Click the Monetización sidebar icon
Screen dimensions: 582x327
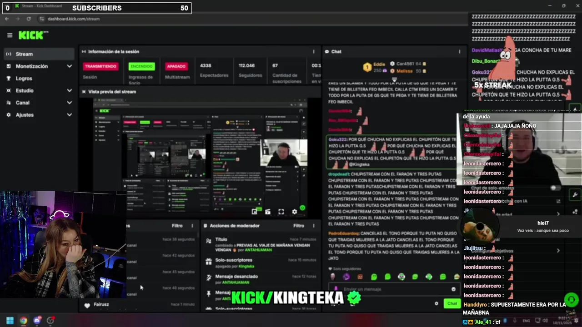(9, 66)
